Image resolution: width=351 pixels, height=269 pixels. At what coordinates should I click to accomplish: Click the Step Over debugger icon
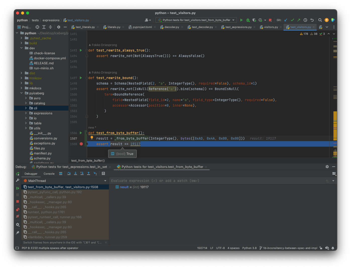point(69,173)
